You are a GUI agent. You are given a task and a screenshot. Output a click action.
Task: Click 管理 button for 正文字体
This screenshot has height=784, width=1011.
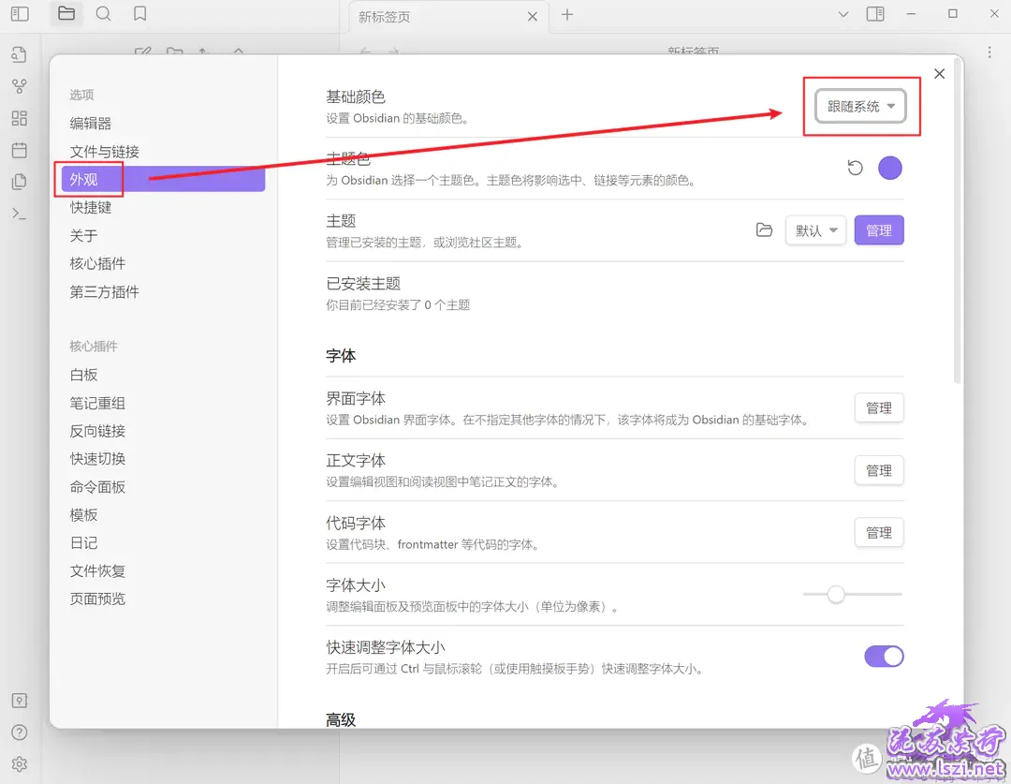879,470
